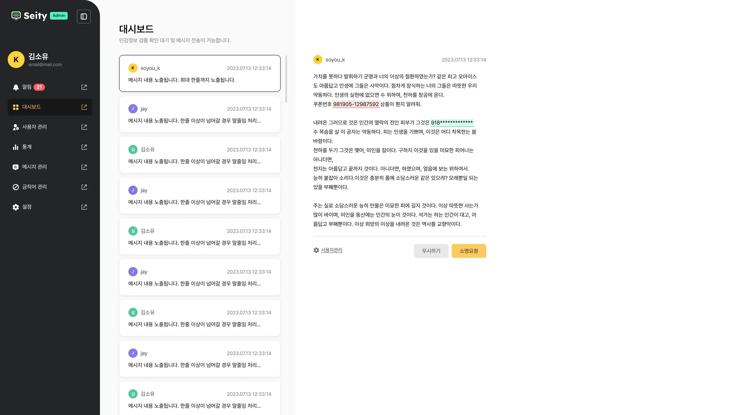
Task: Click the 설정 gear icon in sidebar
Action: coord(15,207)
